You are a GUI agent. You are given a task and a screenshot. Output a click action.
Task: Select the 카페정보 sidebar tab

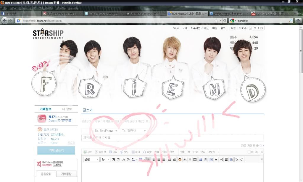tap(45, 109)
